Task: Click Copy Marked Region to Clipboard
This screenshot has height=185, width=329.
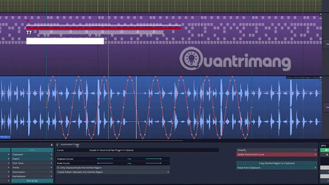Action: pos(276,163)
